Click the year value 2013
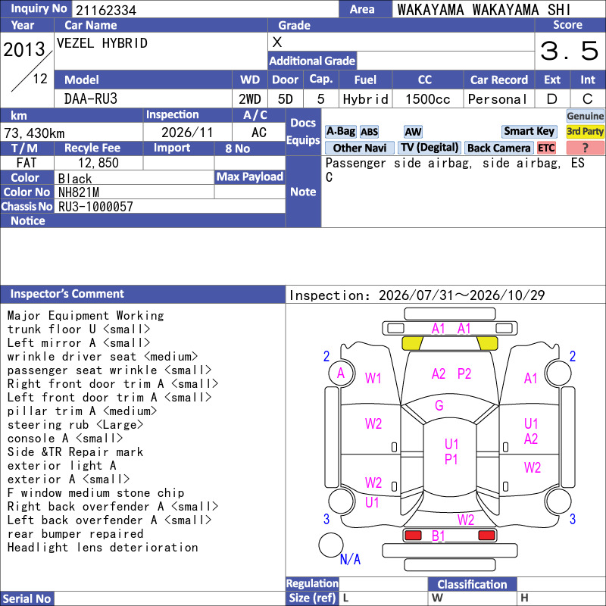The width and height of the screenshot is (606, 606). (x=24, y=49)
